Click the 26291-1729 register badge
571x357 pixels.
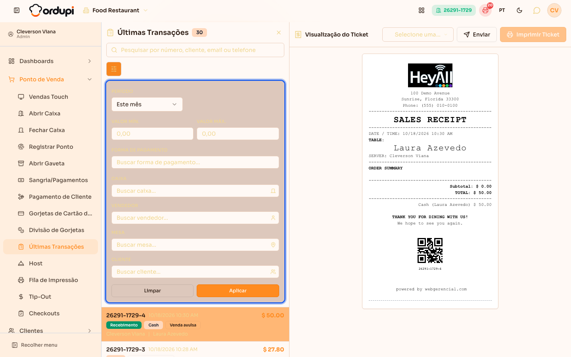(454, 10)
